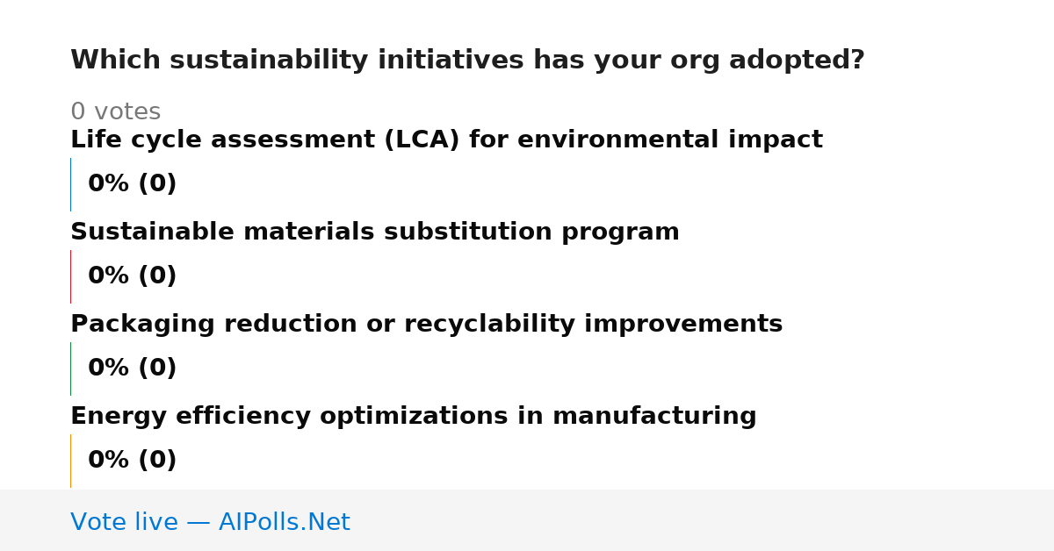The width and height of the screenshot is (1054, 551).
Task: Click the green bar for Packaging reduction
Action: pos(70,369)
